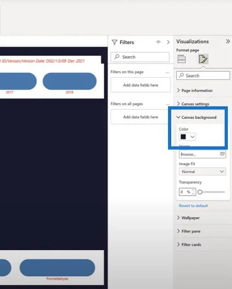Click the Filters pane Search box
Screen dimensions: 232x289
[x=140, y=57]
